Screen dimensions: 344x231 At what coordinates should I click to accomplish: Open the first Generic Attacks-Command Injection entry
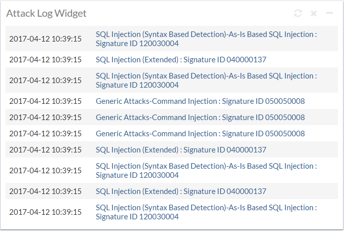tap(200, 101)
